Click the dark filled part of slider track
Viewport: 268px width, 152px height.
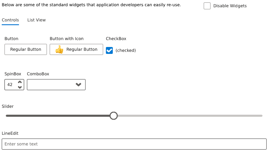(59, 116)
